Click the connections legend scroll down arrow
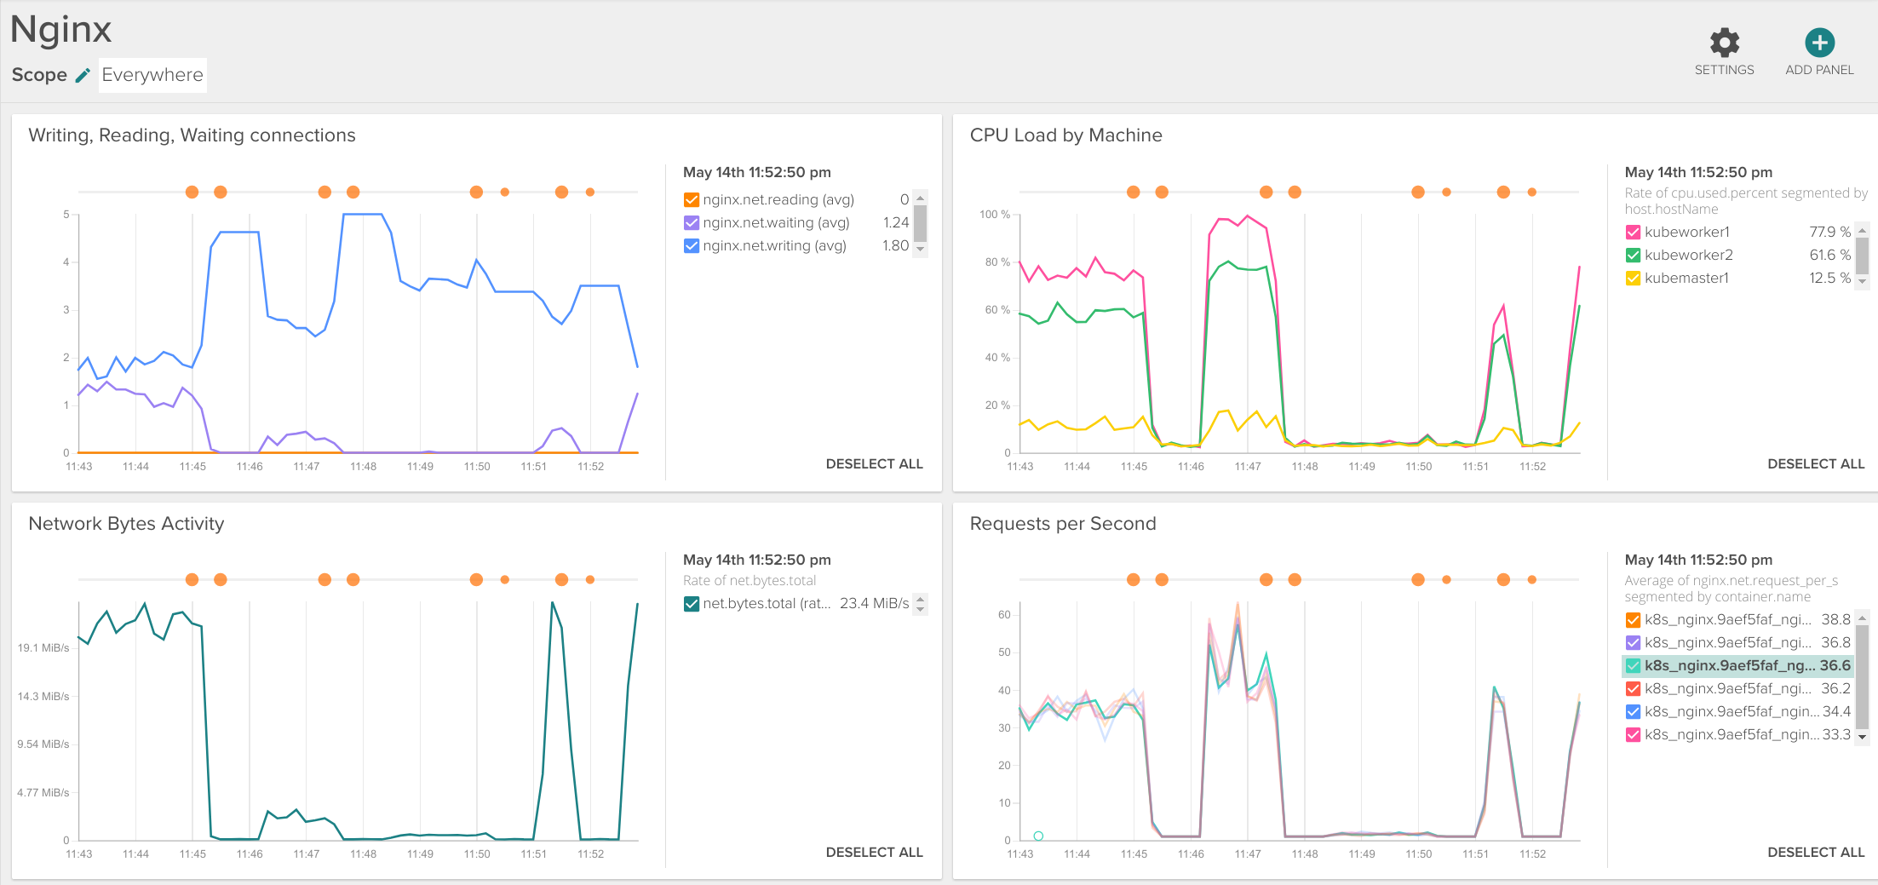1878x885 pixels. click(x=920, y=250)
